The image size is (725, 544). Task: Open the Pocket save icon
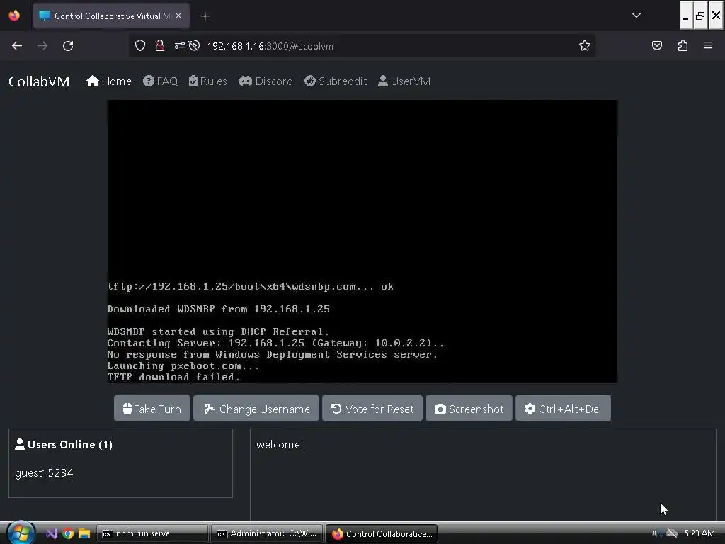656,45
